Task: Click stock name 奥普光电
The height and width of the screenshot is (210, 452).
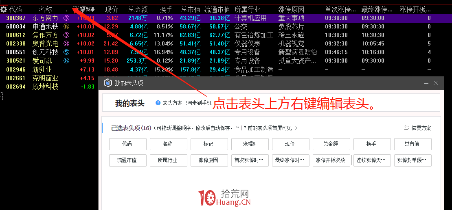Action: click(45, 44)
